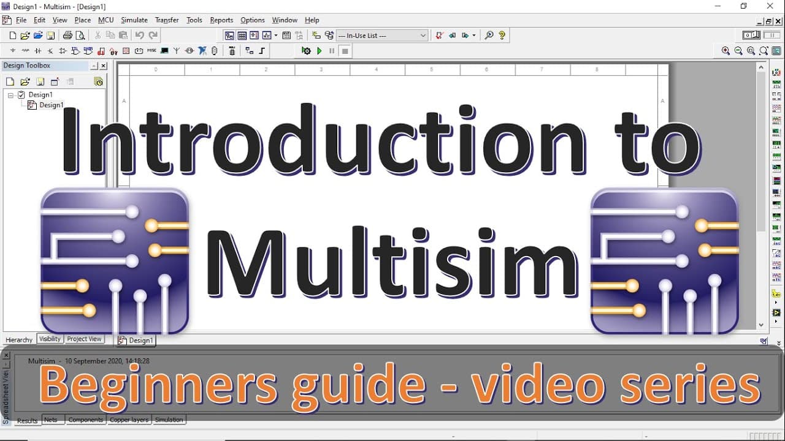Image resolution: width=785 pixels, height=441 pixels.
Task: Open the Postprocessor calculator icon
Action: [286, 36]
